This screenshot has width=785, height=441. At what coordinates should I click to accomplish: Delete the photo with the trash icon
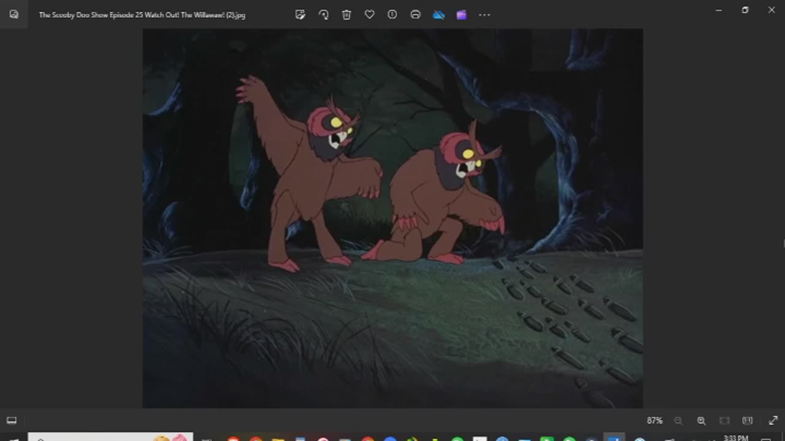tap(347, 15)
